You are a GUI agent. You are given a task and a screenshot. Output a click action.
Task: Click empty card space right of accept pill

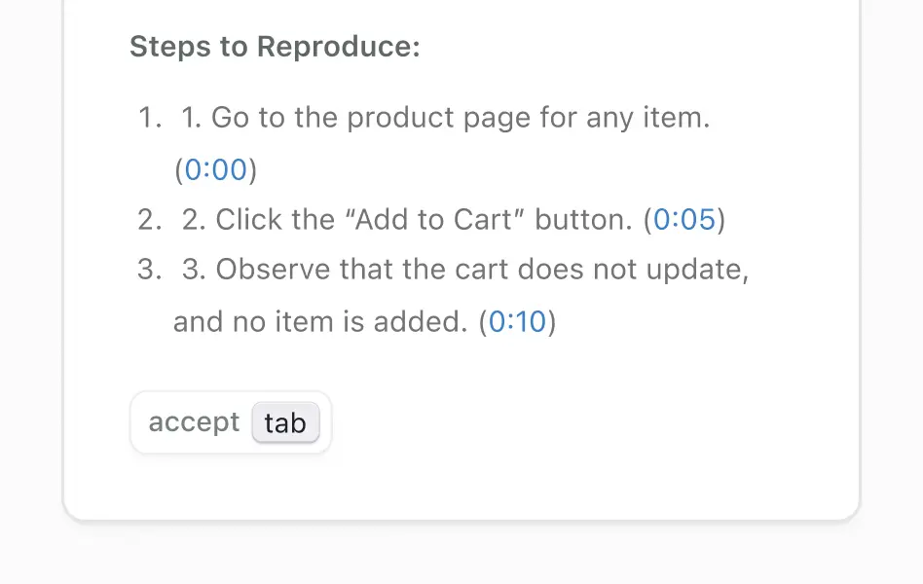point(589,422)
